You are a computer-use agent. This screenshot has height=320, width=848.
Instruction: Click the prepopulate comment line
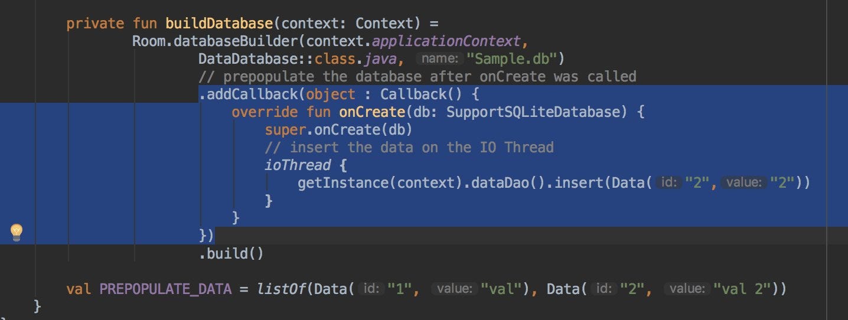(x=418, y=77)
